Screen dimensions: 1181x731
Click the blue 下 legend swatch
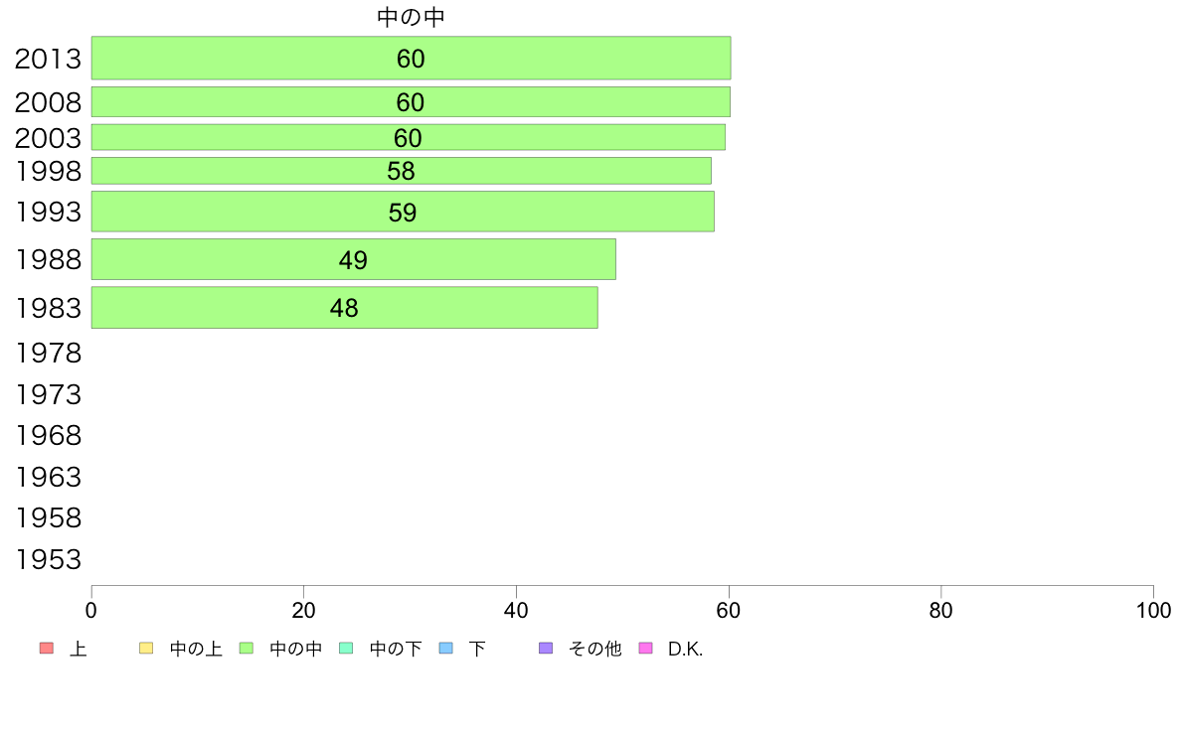tap(446, 649)
